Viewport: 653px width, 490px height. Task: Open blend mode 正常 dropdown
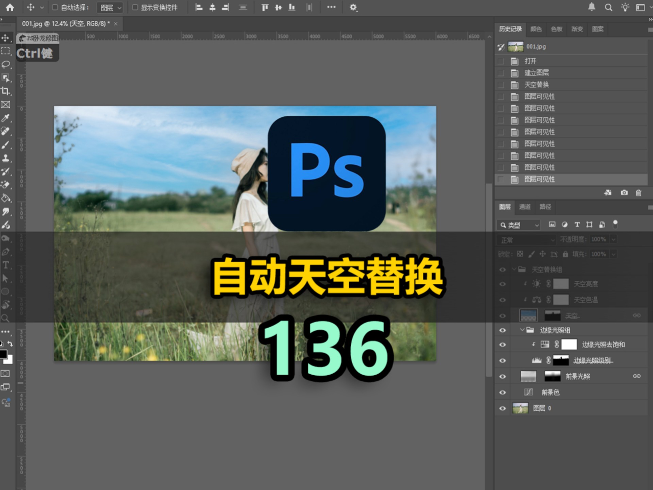click(x=526, y=240)
